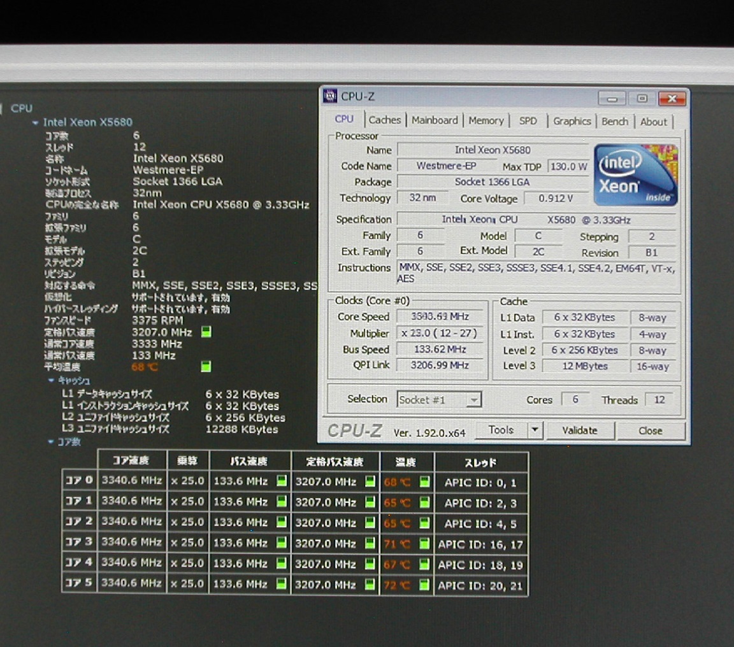Click the APIC ID: 20, 21 cell
734x647 pixels.
481,586
